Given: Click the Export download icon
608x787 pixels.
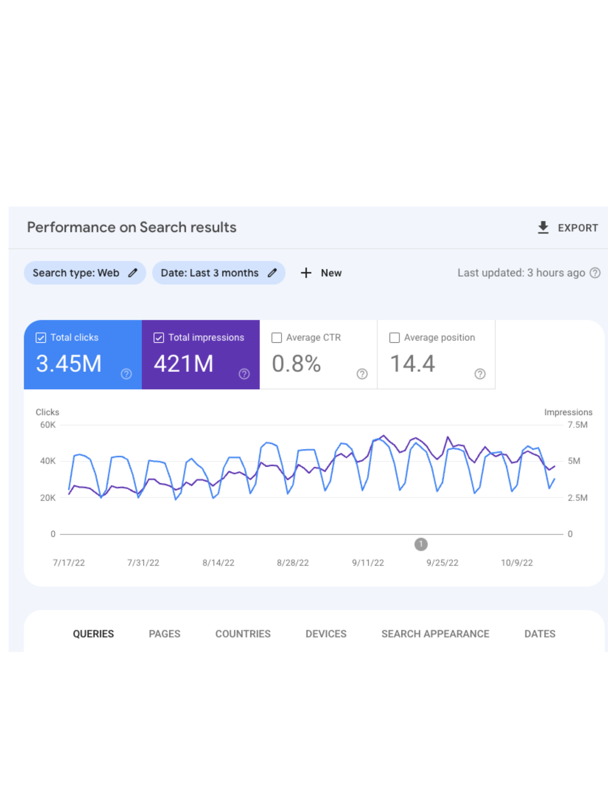Looking at the screenshot, I should coord(543,227).
